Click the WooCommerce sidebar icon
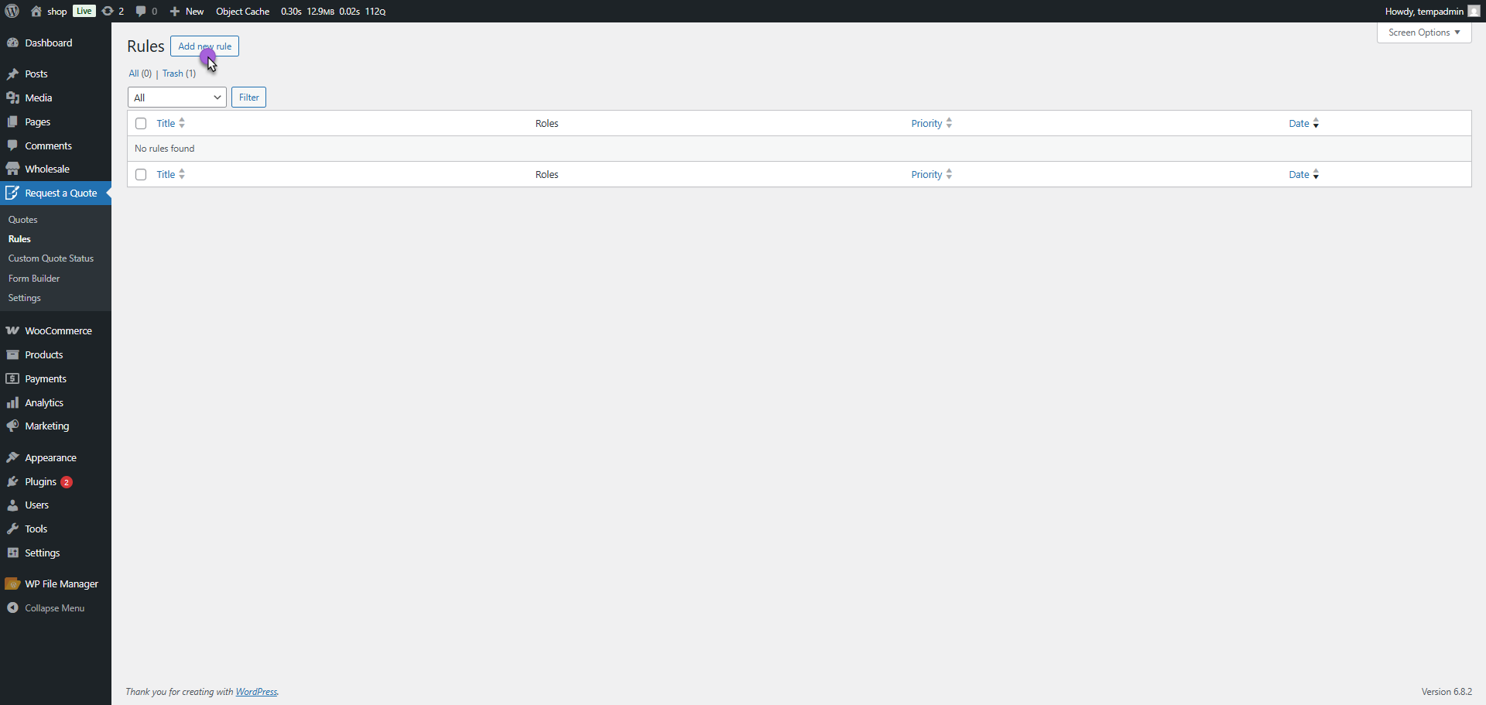The width and height of the screenshot is (1486, 705). [12, 330]
